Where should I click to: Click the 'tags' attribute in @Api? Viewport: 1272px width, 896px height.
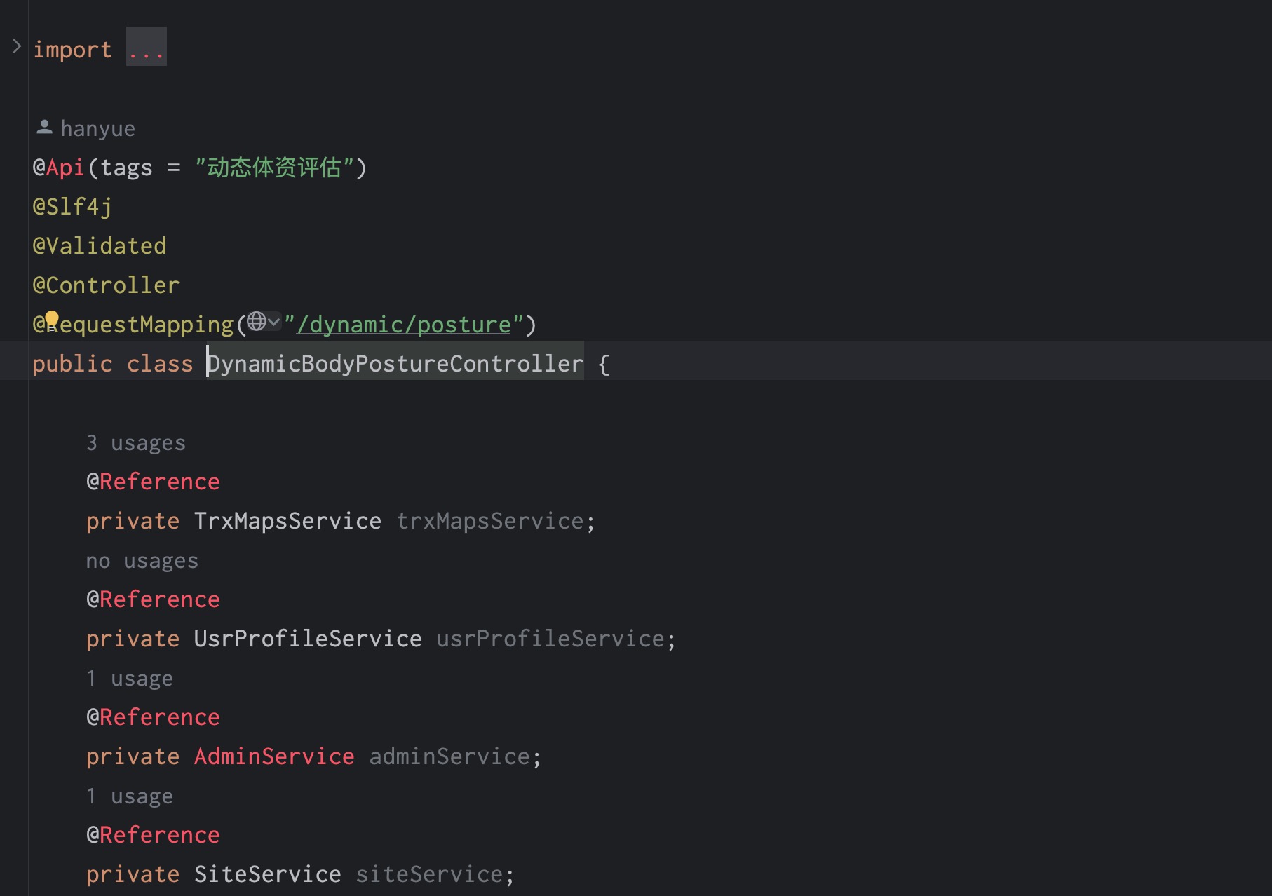click(x=126, y=168)
